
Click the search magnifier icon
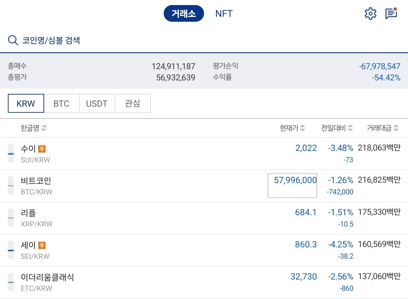[13, 40]
